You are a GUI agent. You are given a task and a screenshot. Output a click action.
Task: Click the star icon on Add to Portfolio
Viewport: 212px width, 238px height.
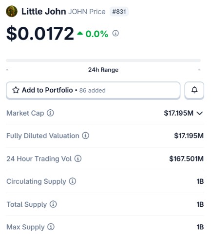(16, 90)
